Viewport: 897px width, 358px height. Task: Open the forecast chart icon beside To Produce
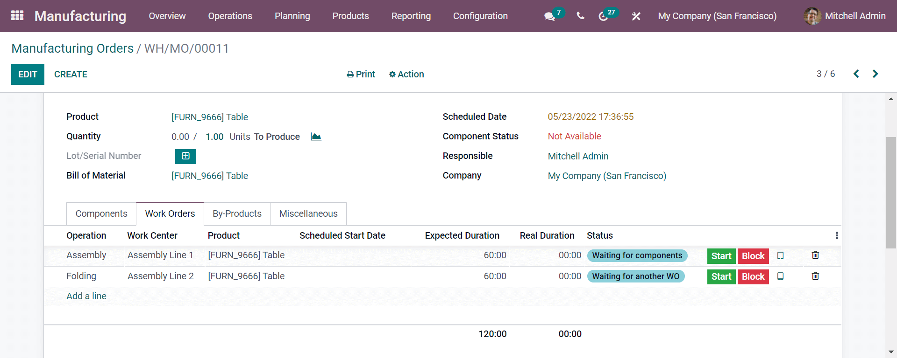click(316, 137)
